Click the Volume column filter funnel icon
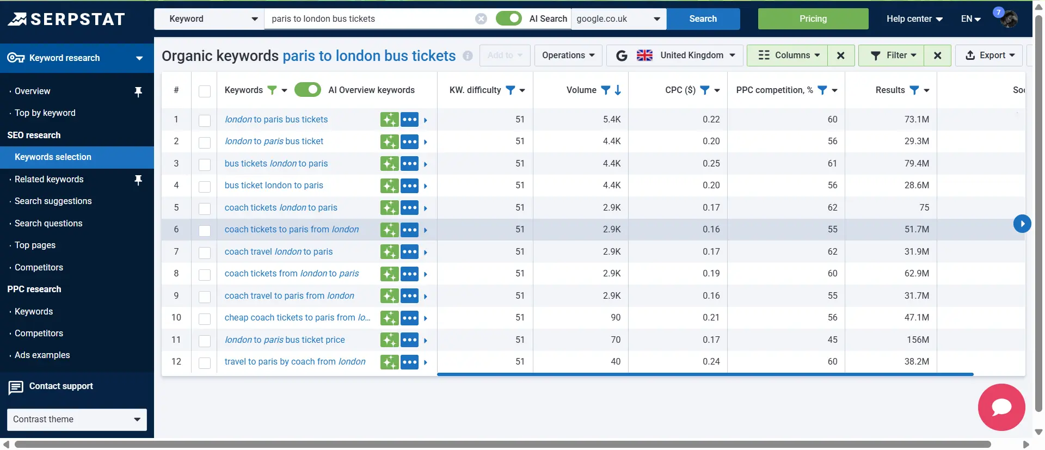This screenshot has width=1045, height=450. pyautogui.click(x=605, y=90)
